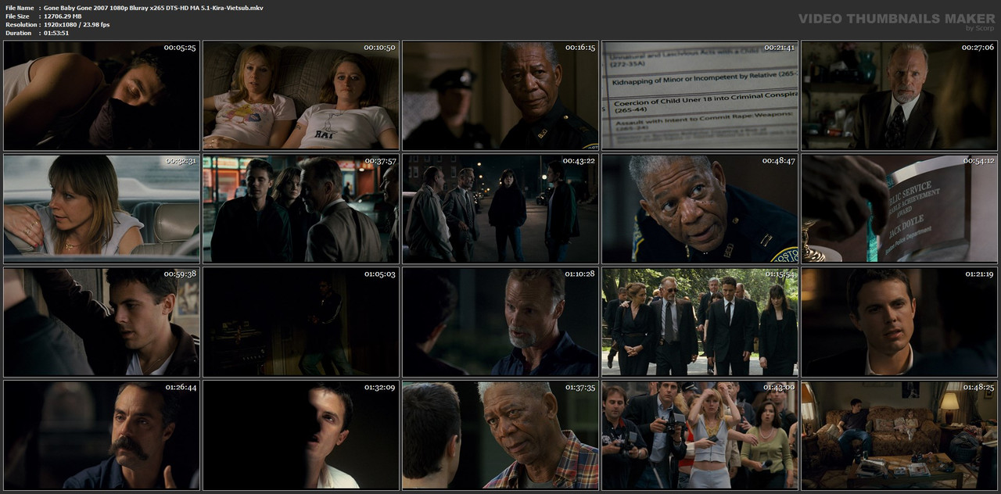
Task: Open the mustache man frame 01:26:44
Action: [102, 435]
